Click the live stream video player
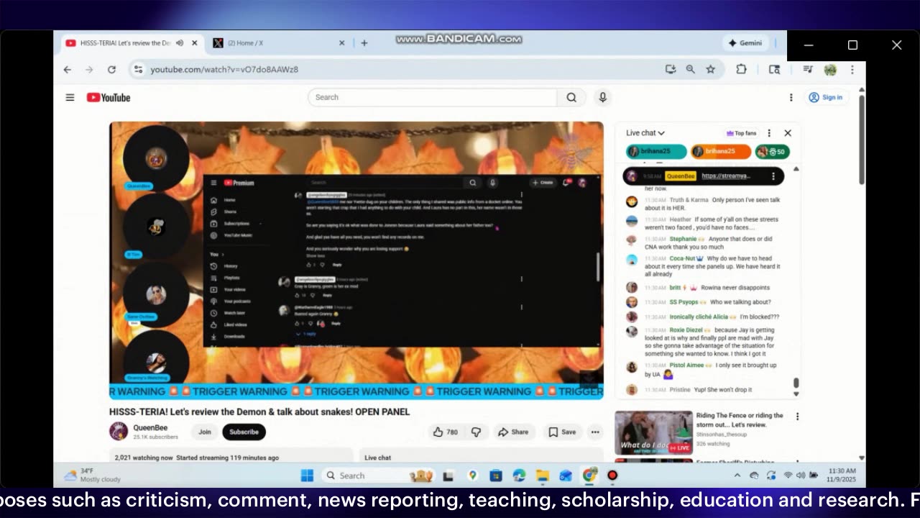Viewport: 920px width, 518px height. click(356, 260)
